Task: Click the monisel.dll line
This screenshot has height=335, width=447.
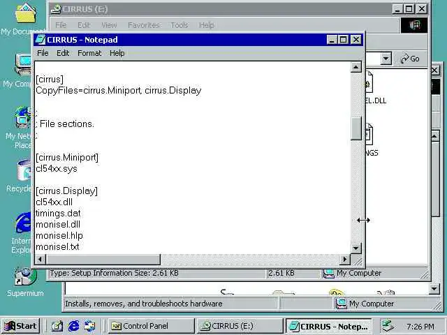Action: pos(58,225)
